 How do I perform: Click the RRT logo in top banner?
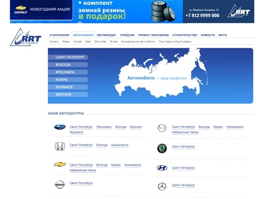pos(238,11)
